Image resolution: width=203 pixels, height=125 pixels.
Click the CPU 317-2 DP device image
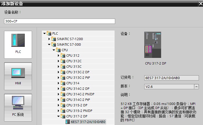pos(153,45)
